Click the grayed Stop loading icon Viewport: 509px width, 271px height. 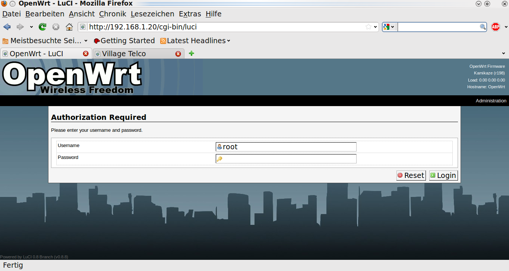pos(56,27)
